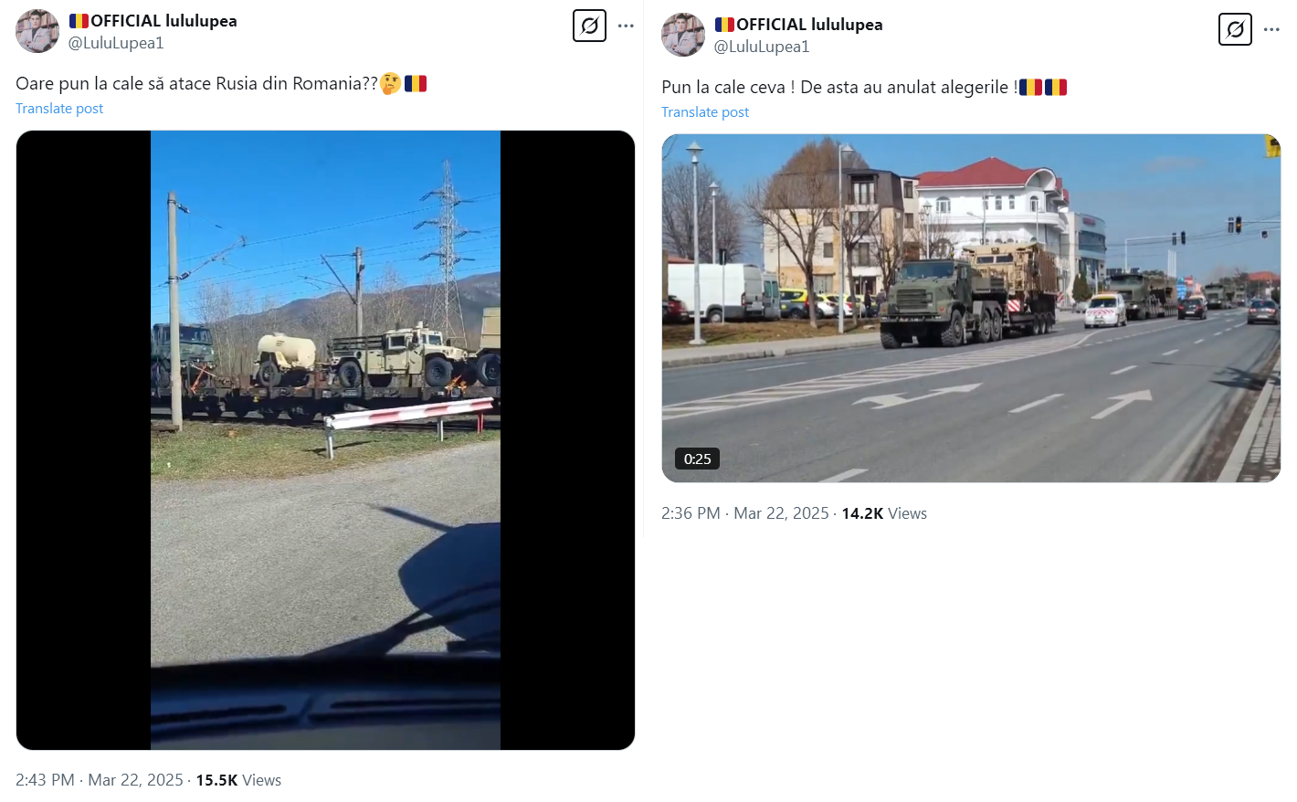Click thinking face emoji in left post
The height and width of the screenshot is (802, 1297).
pyautogui.click(x=391, y=84)
